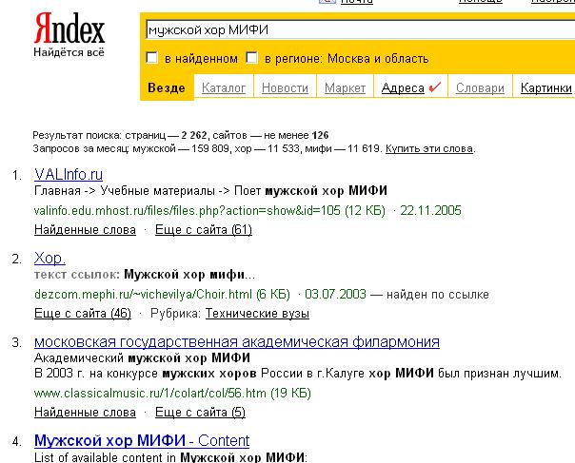The width and height of the screenshot is (575, 463).
Task: Enable the 'в найденном' checkbox
Action: (x=151, y=58)
